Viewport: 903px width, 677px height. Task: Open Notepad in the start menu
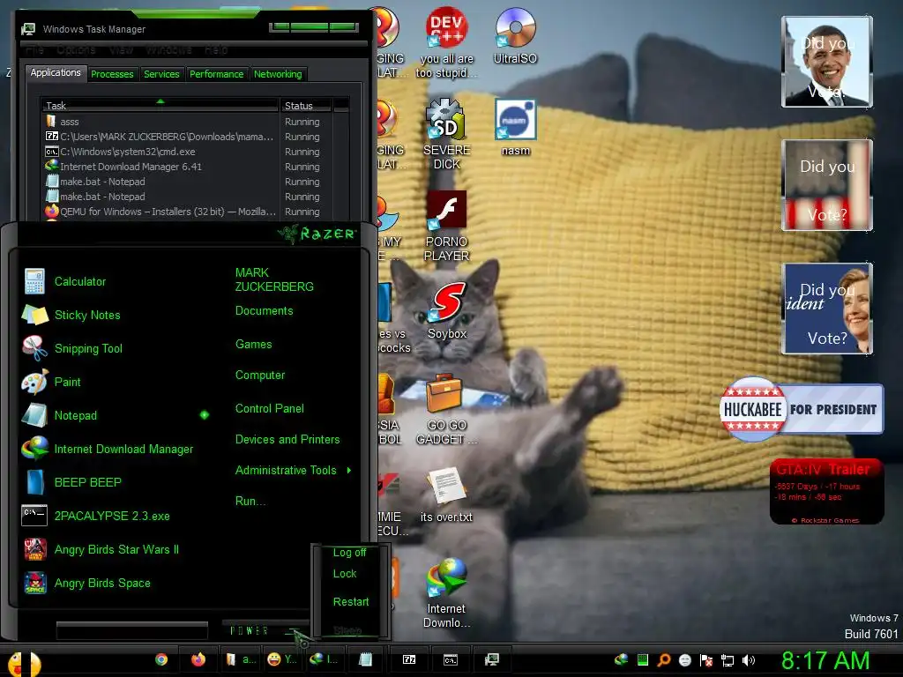coord(76,415)
